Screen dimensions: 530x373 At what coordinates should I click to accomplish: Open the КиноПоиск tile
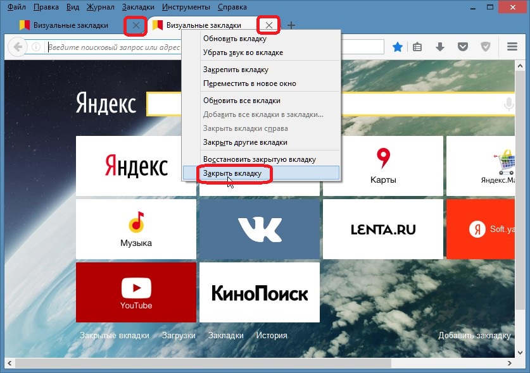click(259, 292)
